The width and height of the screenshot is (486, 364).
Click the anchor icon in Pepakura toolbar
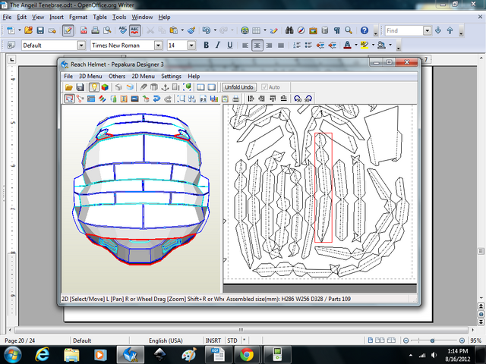point(165,87)
